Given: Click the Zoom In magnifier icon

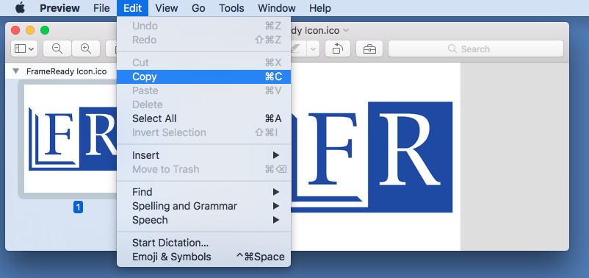Looking at the screenshot, I should coord(86,49).
